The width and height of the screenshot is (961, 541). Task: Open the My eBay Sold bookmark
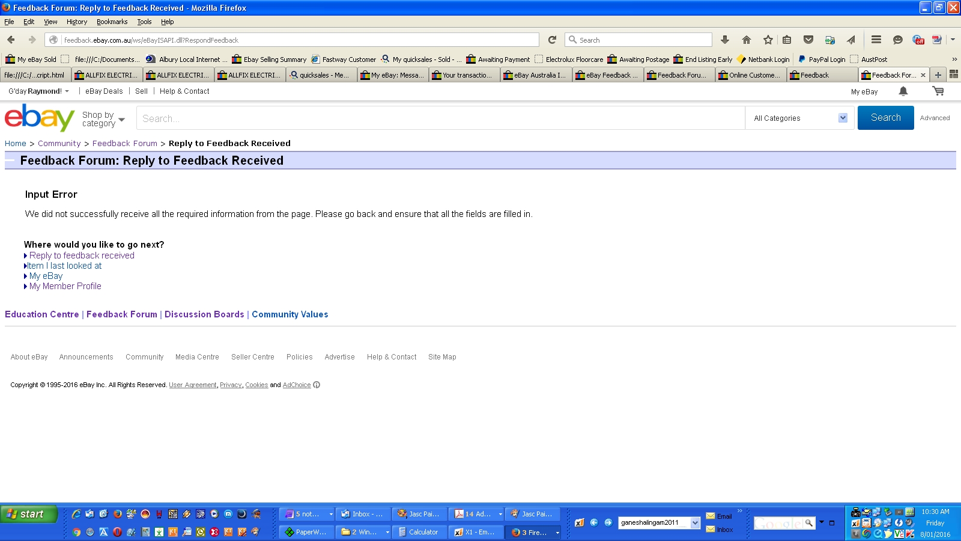click(x=31, y=60)
